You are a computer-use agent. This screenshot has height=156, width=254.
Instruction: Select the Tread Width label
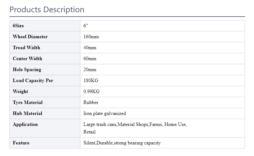tap(26, 48)
